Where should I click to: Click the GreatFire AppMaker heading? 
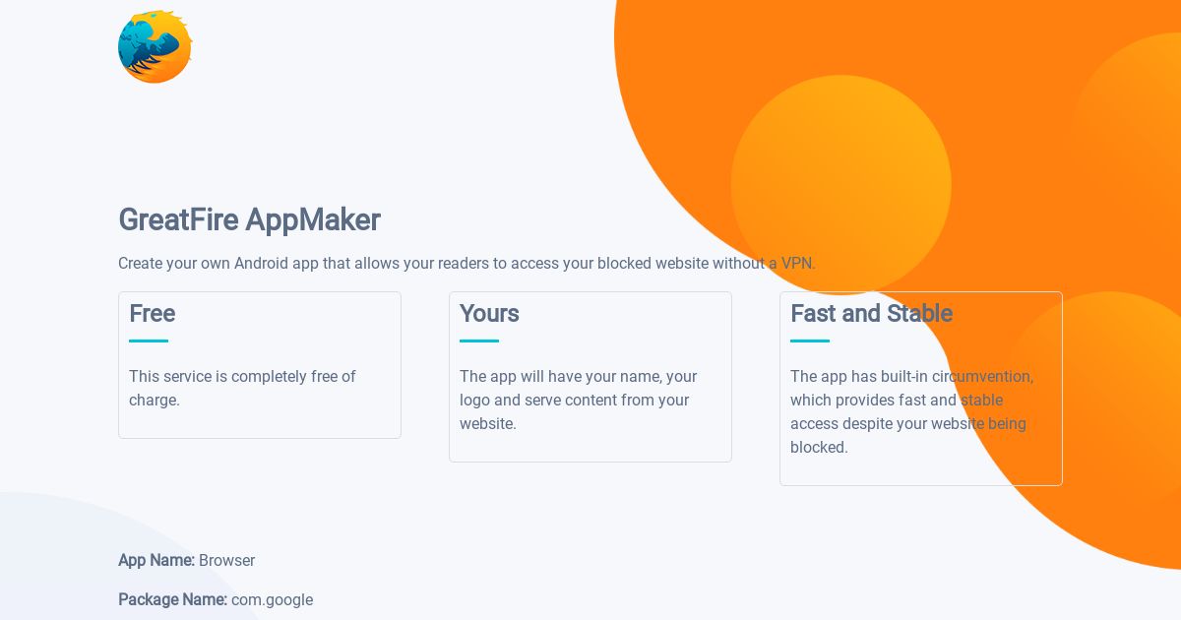click(249, 219)
